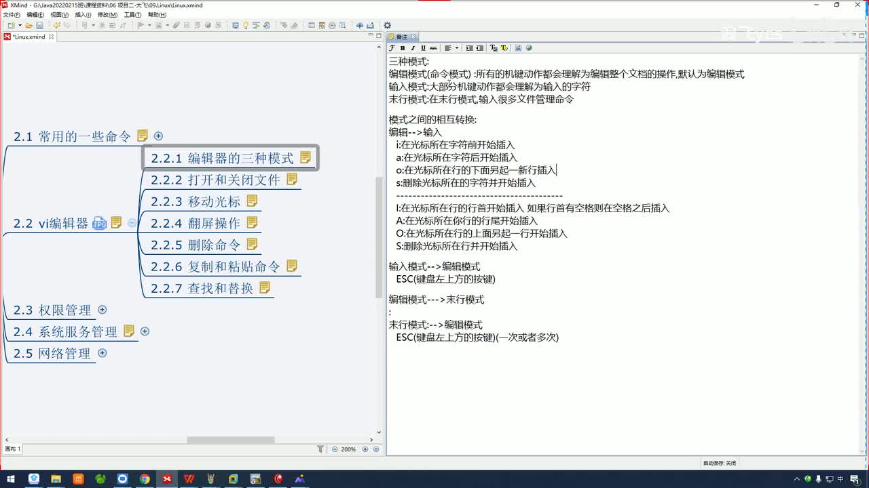Open a file with the folder icon
This screenshot has width=869, height=488.
pos(29,26)
